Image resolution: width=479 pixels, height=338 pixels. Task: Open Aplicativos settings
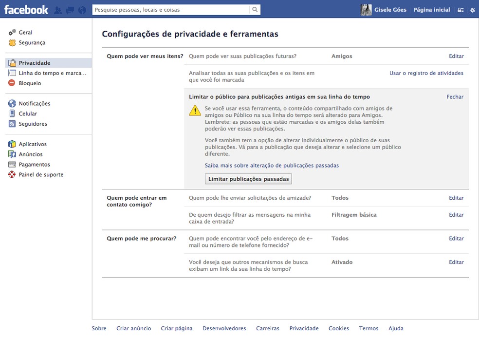click(x=33, y=144)
